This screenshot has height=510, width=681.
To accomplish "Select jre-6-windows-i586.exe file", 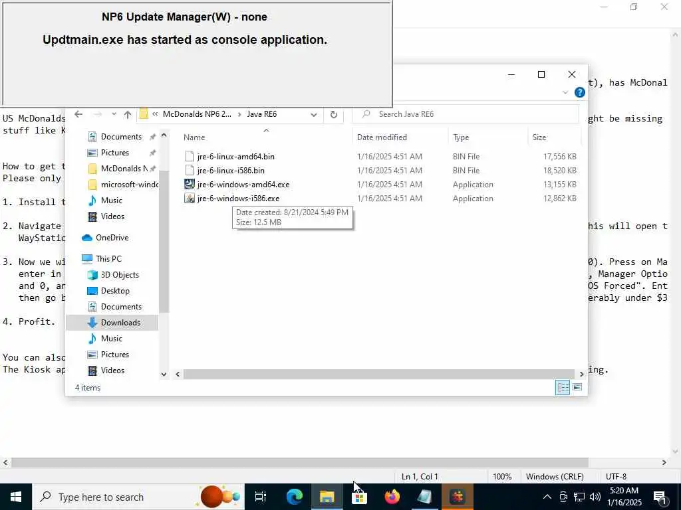I will click(238, 198).
